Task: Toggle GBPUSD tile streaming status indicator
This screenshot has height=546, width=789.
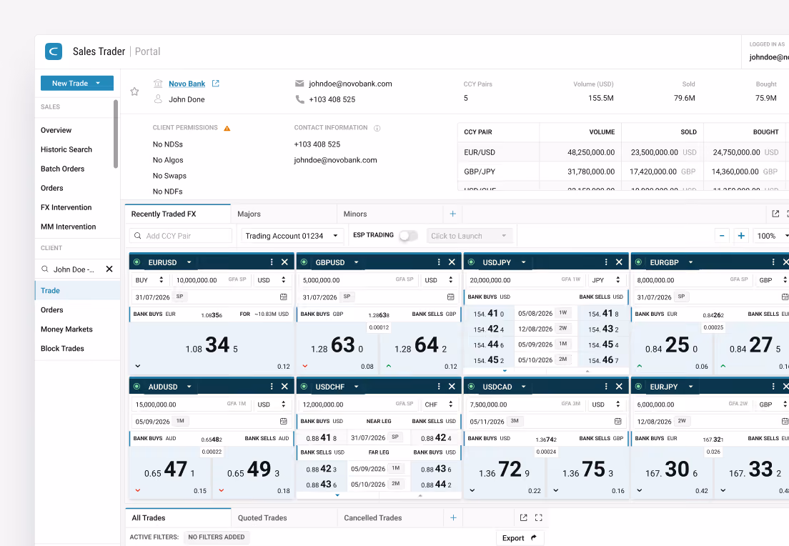Action: coord(304,262)
